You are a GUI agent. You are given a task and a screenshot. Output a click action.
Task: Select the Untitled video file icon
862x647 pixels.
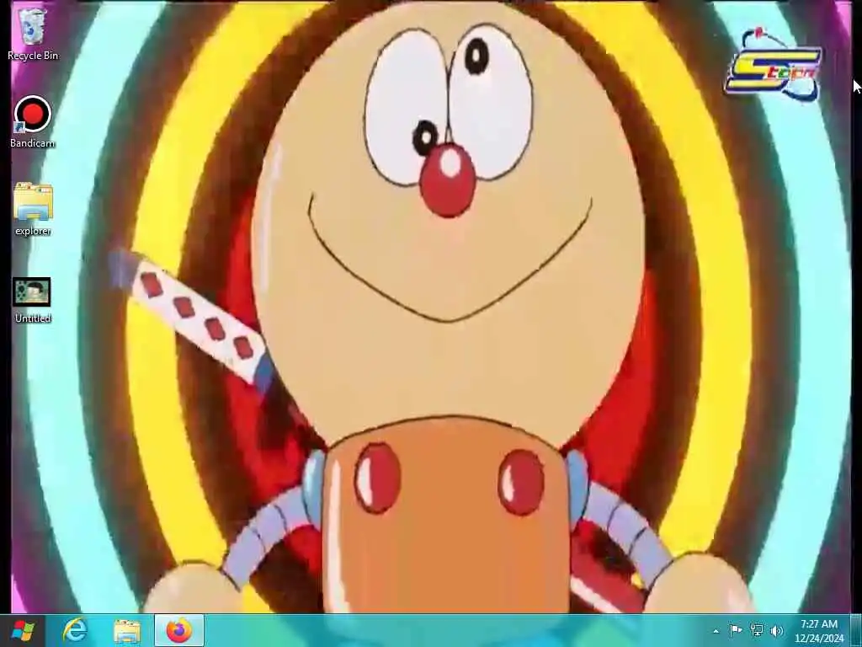[x=33, y=300]
